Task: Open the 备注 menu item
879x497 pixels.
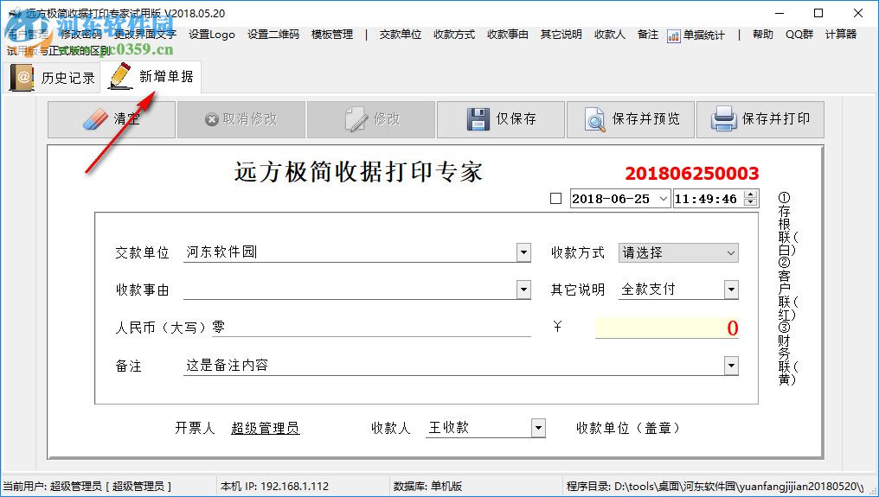Action: click(648, 35)
